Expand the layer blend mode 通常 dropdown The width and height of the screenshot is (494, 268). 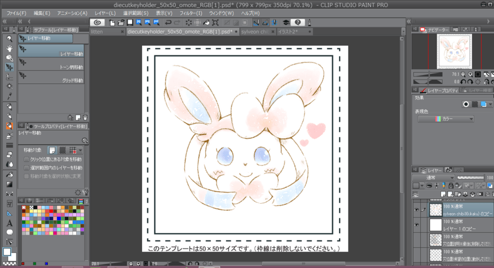[x=433, y=177]
